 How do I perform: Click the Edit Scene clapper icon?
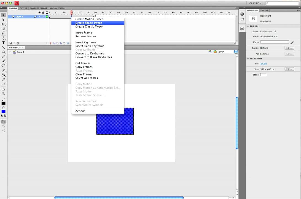(210, 52)
